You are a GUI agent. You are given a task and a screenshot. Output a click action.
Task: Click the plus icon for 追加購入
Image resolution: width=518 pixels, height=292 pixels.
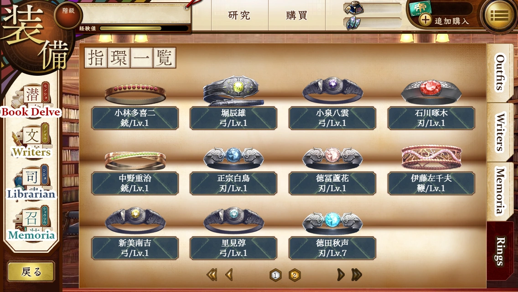pyautogui.click(x=425, y=20)
